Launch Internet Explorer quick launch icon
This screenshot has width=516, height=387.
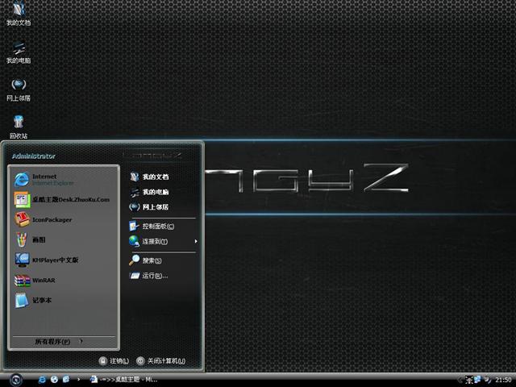tap(42, 380)
